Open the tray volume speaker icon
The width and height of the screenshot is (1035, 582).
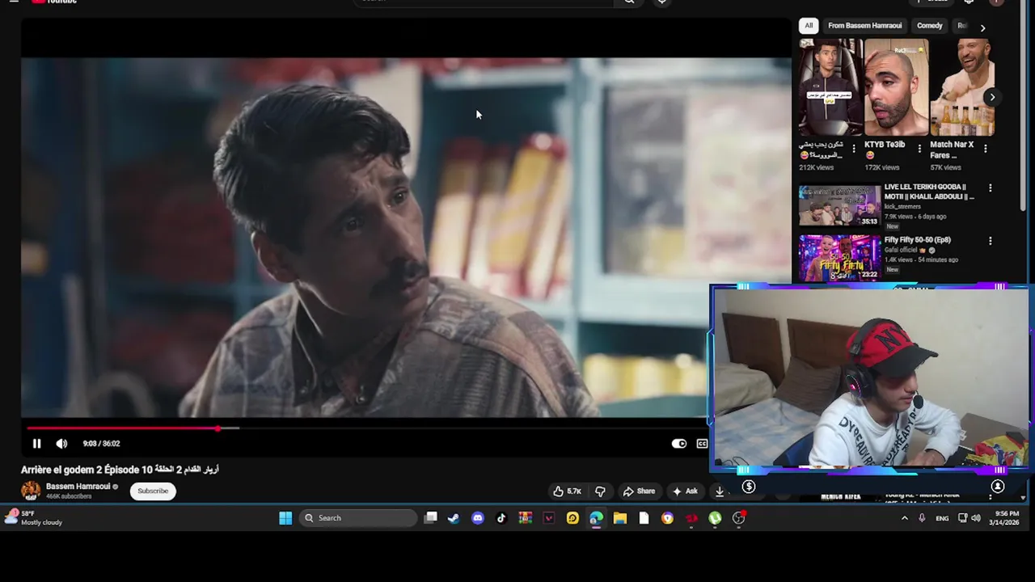[976, 518]
